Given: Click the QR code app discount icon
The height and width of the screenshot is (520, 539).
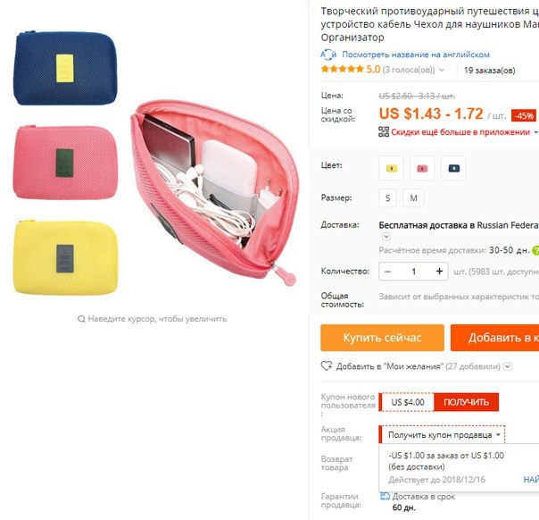Looking at the screenshot, I should pos(384,132).
